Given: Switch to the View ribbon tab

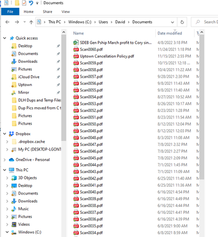Looking at the screenshot, I should [x=66, y=12].
